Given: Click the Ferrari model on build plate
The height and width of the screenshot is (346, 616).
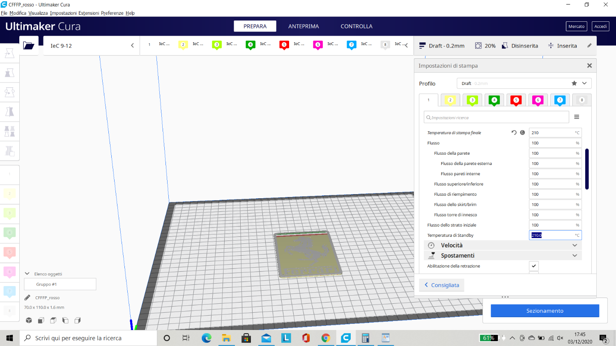Looking at the screenshot, I should 309,254.
